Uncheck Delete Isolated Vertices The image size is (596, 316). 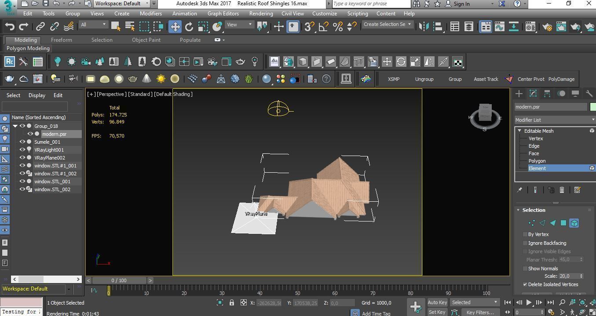[525, 284]
